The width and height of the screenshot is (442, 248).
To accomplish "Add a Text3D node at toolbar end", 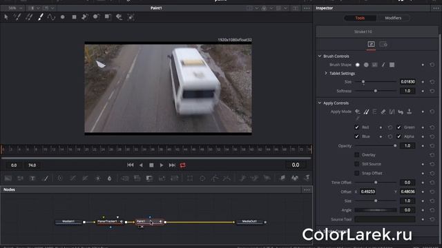I will 307,178.
